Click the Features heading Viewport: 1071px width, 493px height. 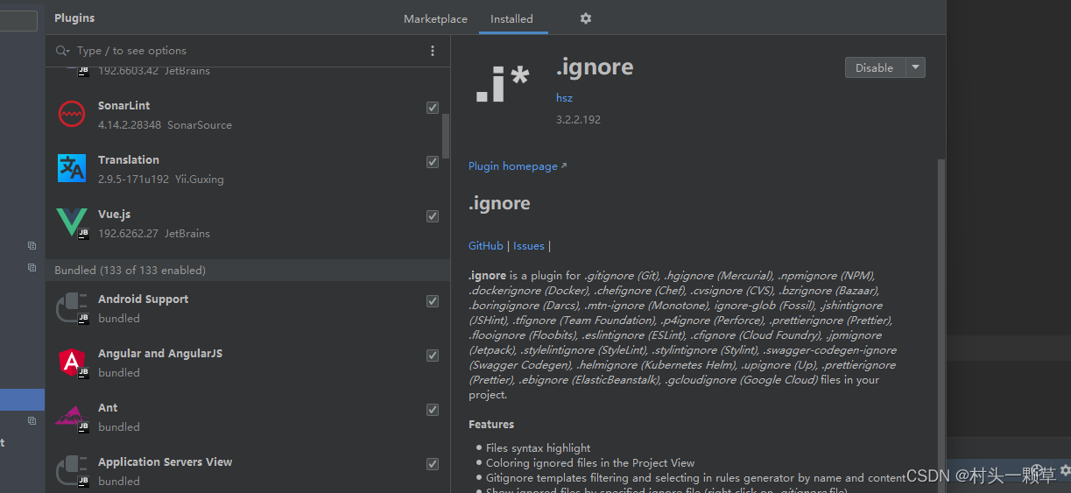pos(491,424)
